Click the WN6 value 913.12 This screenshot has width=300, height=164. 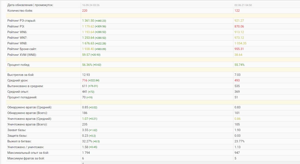239,32
